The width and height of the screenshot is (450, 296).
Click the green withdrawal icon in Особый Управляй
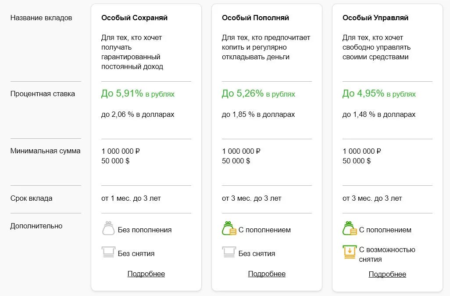350,252
